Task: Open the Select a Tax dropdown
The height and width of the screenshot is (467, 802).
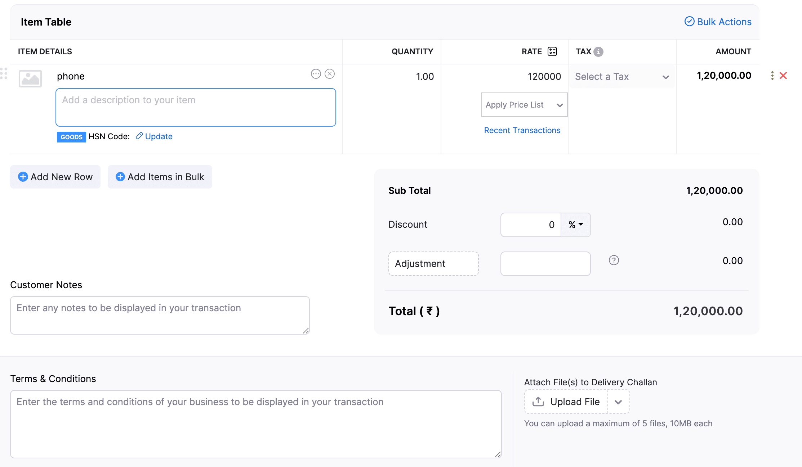Action: [621, 76]
